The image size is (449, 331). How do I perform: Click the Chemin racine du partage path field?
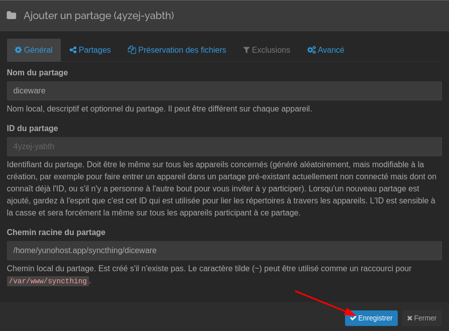pyautogui.click(x=225, y=250)
